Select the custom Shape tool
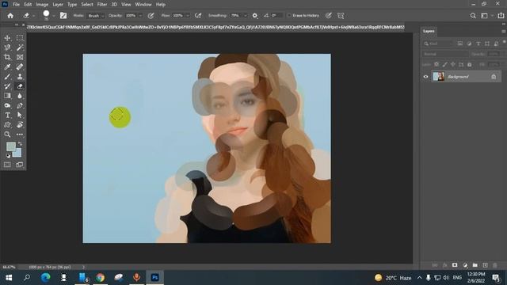 click(x=7, y=125)
